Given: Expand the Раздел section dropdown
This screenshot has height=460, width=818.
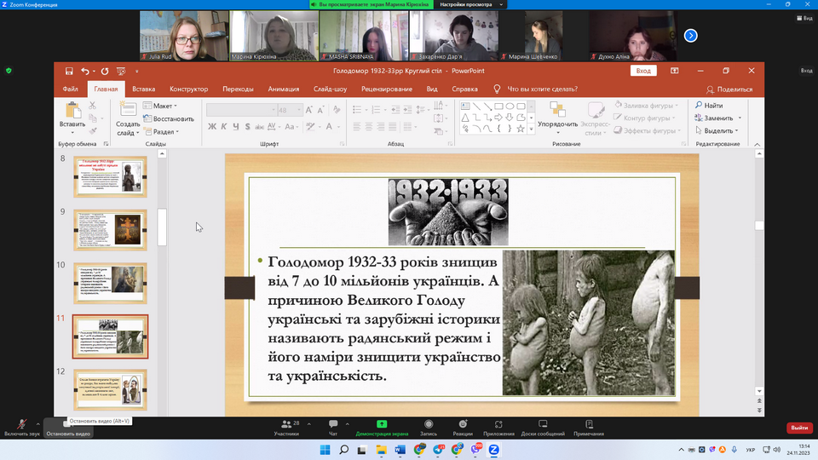Looking at the screenshot, I should point(162,132).
